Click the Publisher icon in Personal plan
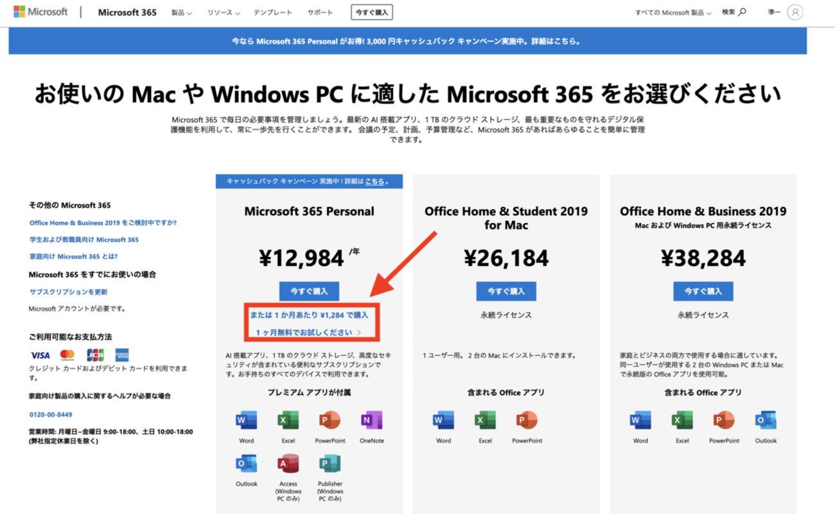The height and width of the screenshot is (514, 835). click(x=330, y=464)
